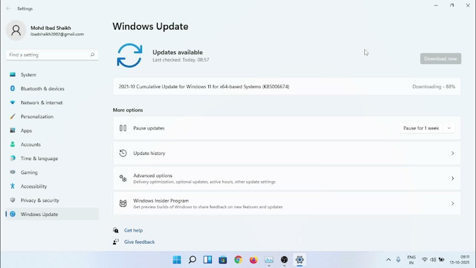This screenshot has height=268, width=476.
Task: Click the Find a setting search box
Action: tap(52, 55)
